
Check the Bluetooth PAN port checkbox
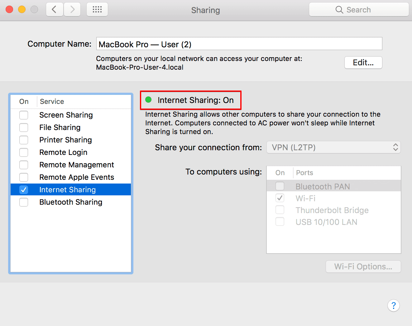pos(280,186)
